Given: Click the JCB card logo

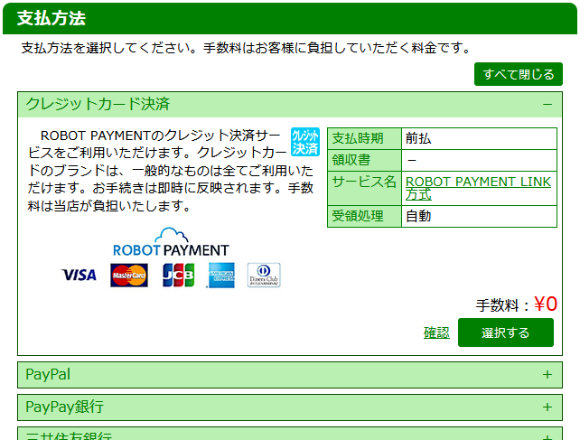Looking at the screenshot, I should click(178, 275).
